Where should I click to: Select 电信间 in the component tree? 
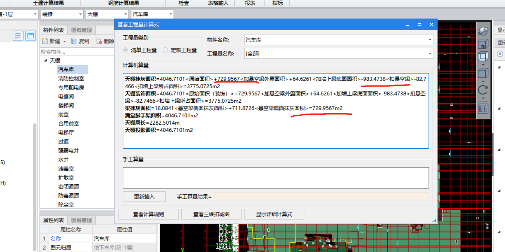point(66,97)
